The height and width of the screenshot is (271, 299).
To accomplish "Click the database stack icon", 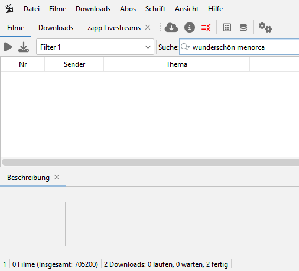I will tap(243, 27).
